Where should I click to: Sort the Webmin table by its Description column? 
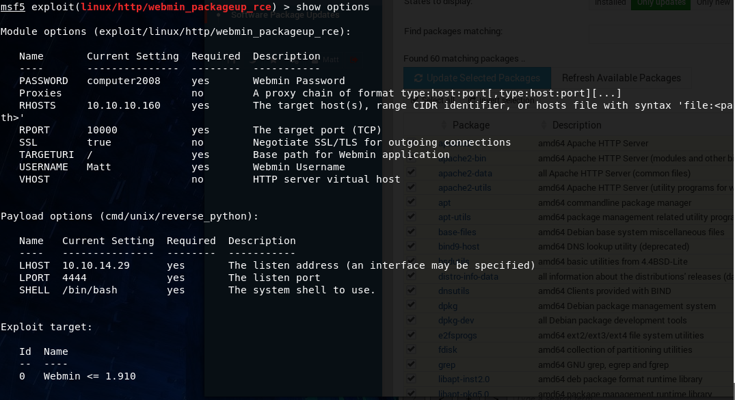coord(576,125)
